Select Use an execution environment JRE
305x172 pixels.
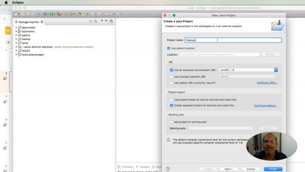coord(172,70)
